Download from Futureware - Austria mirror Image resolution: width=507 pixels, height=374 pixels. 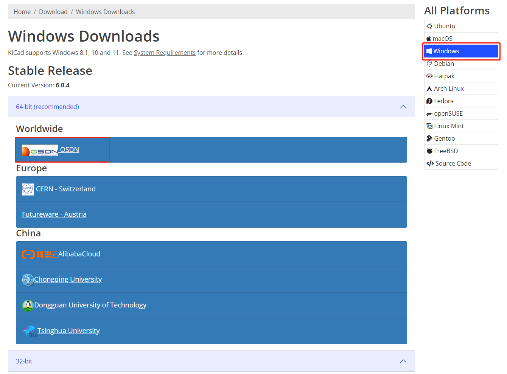pyautogui.click(x=54, y=214)
